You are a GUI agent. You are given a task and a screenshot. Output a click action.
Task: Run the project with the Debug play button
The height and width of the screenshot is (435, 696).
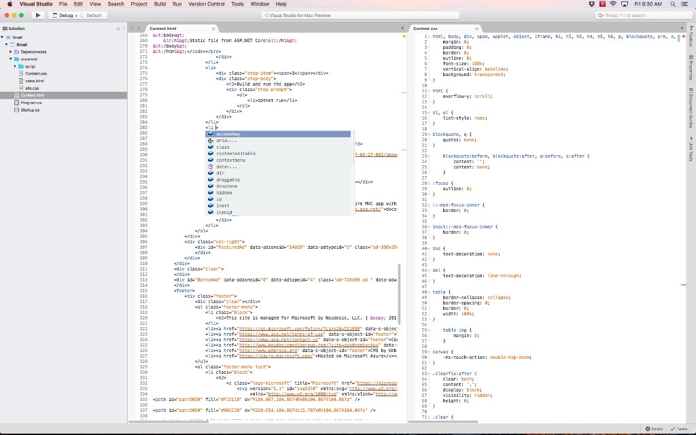pyautogui.click(x=38, y=15)
